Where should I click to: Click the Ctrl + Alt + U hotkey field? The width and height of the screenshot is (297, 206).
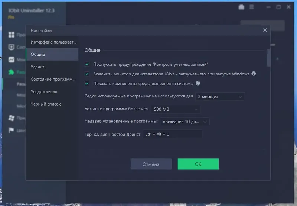point(172,134)
